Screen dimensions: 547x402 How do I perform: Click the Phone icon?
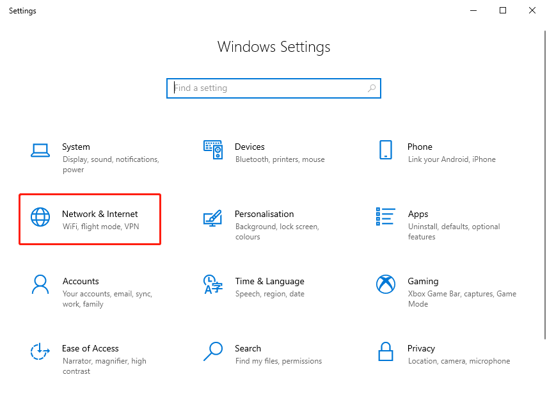385,150
